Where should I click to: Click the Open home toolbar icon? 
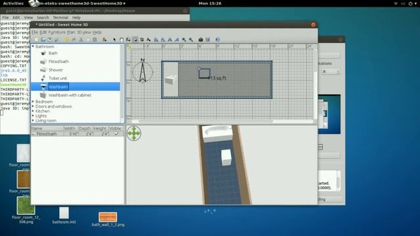pyautogui.click(x=43, y=39)
